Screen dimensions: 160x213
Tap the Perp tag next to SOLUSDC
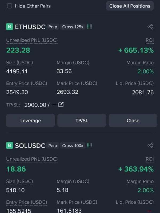click(53, 146)
